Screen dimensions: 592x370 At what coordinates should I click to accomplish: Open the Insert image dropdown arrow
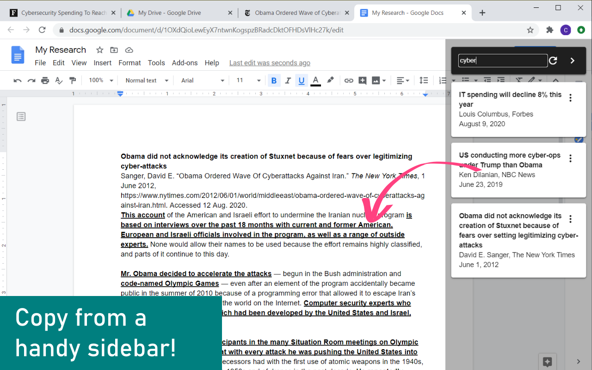click(384, 80)
